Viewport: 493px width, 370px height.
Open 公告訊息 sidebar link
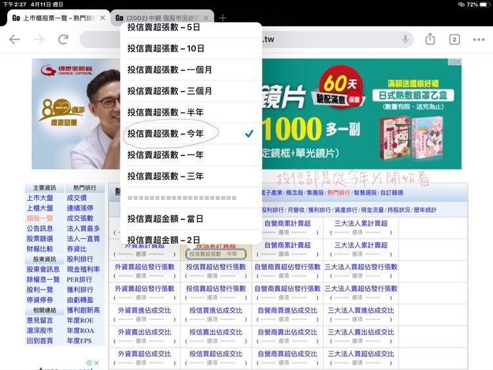tap(40, 228)
